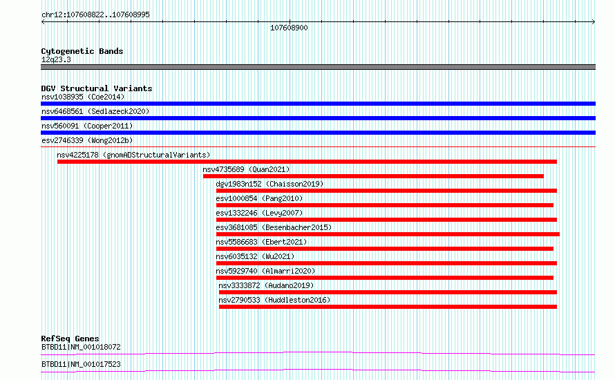Screen dimensions: 615x380
Task: Open nsv4225178 (gnomADStructuralVariants) label
Action: (x=133, y=155)
